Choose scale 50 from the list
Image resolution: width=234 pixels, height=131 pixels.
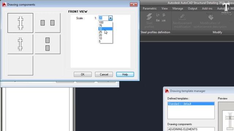coord(105,29)
